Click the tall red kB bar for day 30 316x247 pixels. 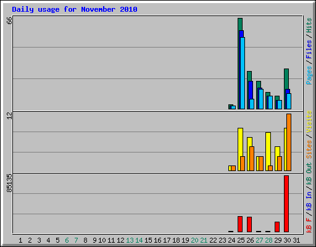[286, 204]
